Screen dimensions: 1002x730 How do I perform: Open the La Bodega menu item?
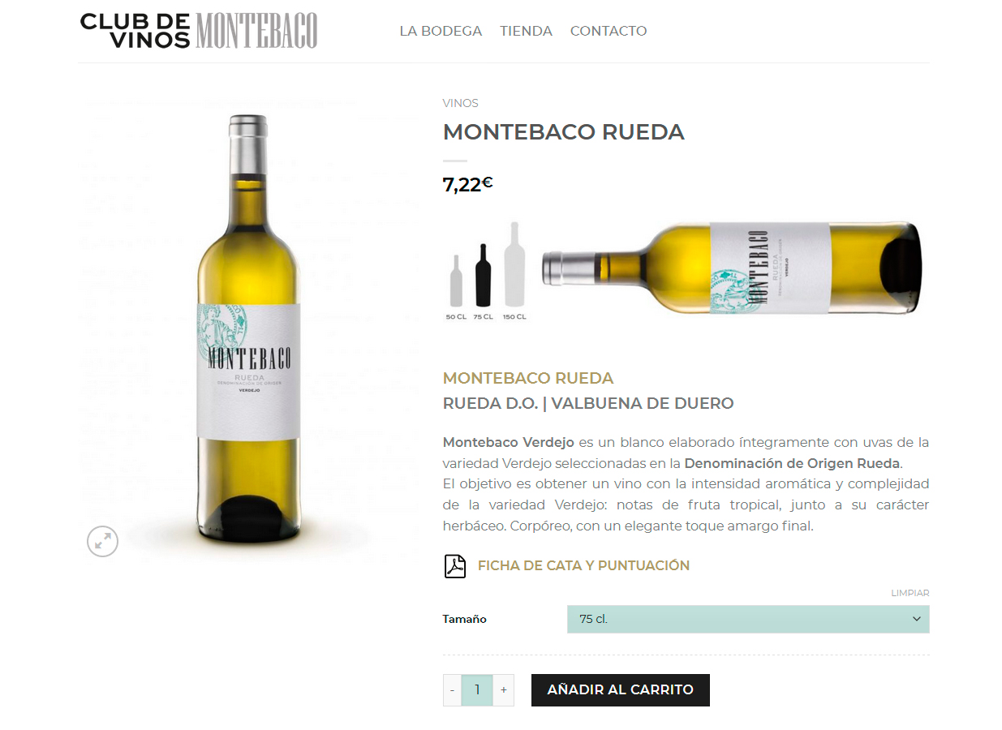point(441,31)
